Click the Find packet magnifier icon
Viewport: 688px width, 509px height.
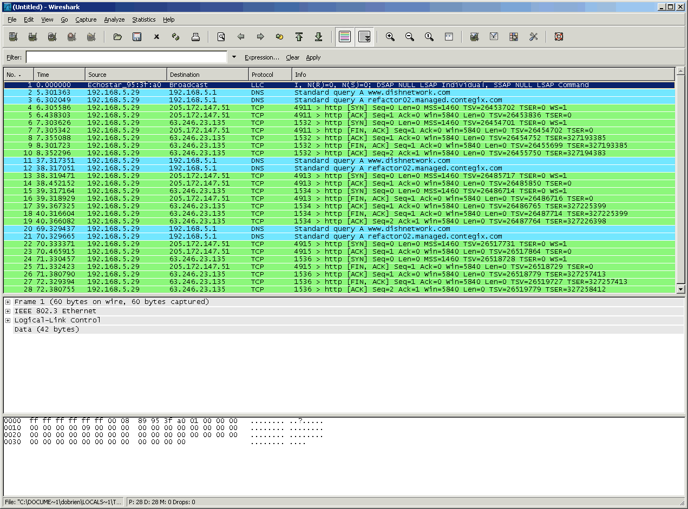tap(221, 37)
